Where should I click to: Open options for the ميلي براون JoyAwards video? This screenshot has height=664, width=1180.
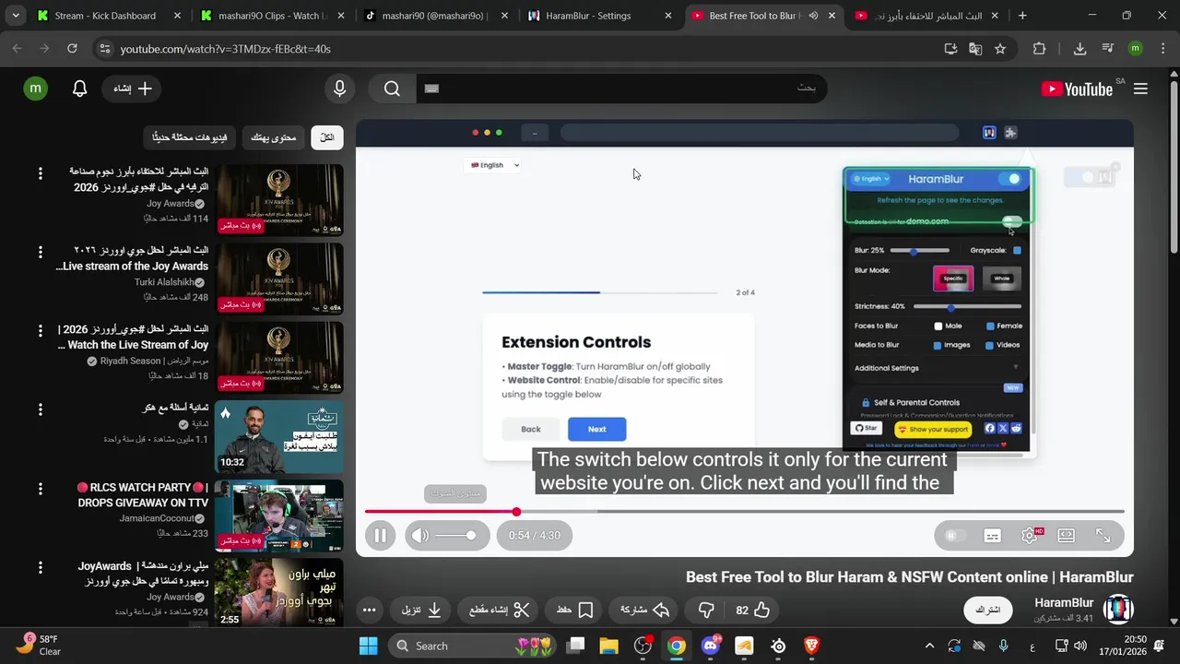(40, 567)
